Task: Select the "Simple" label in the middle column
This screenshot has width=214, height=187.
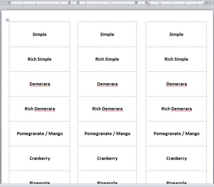Action: (107, 34)
